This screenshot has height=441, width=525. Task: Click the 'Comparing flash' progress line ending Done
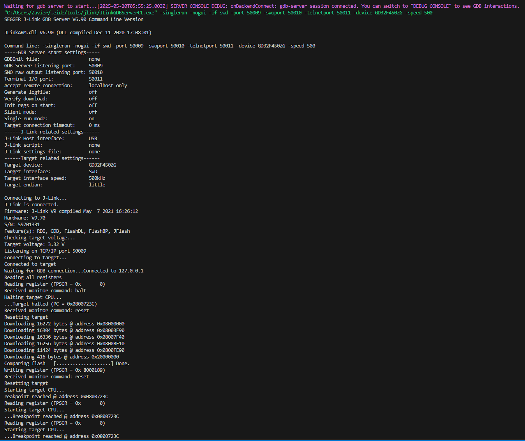click(67, 364)
